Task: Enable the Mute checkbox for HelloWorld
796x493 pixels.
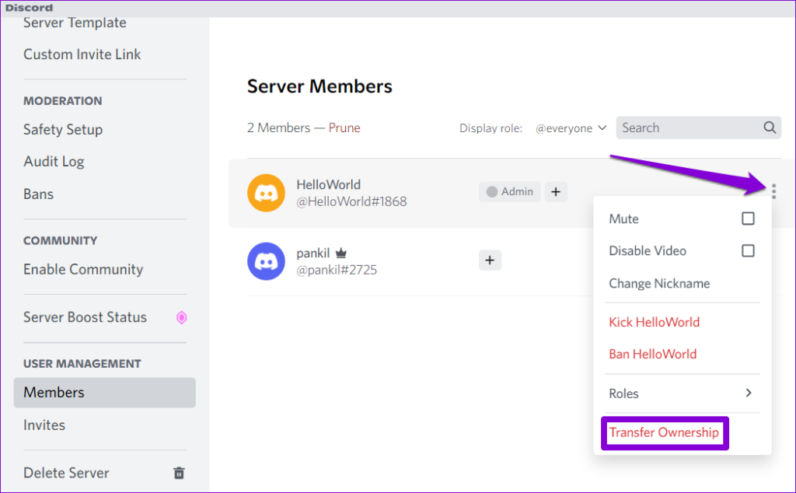Action: [x=748, y=219]
